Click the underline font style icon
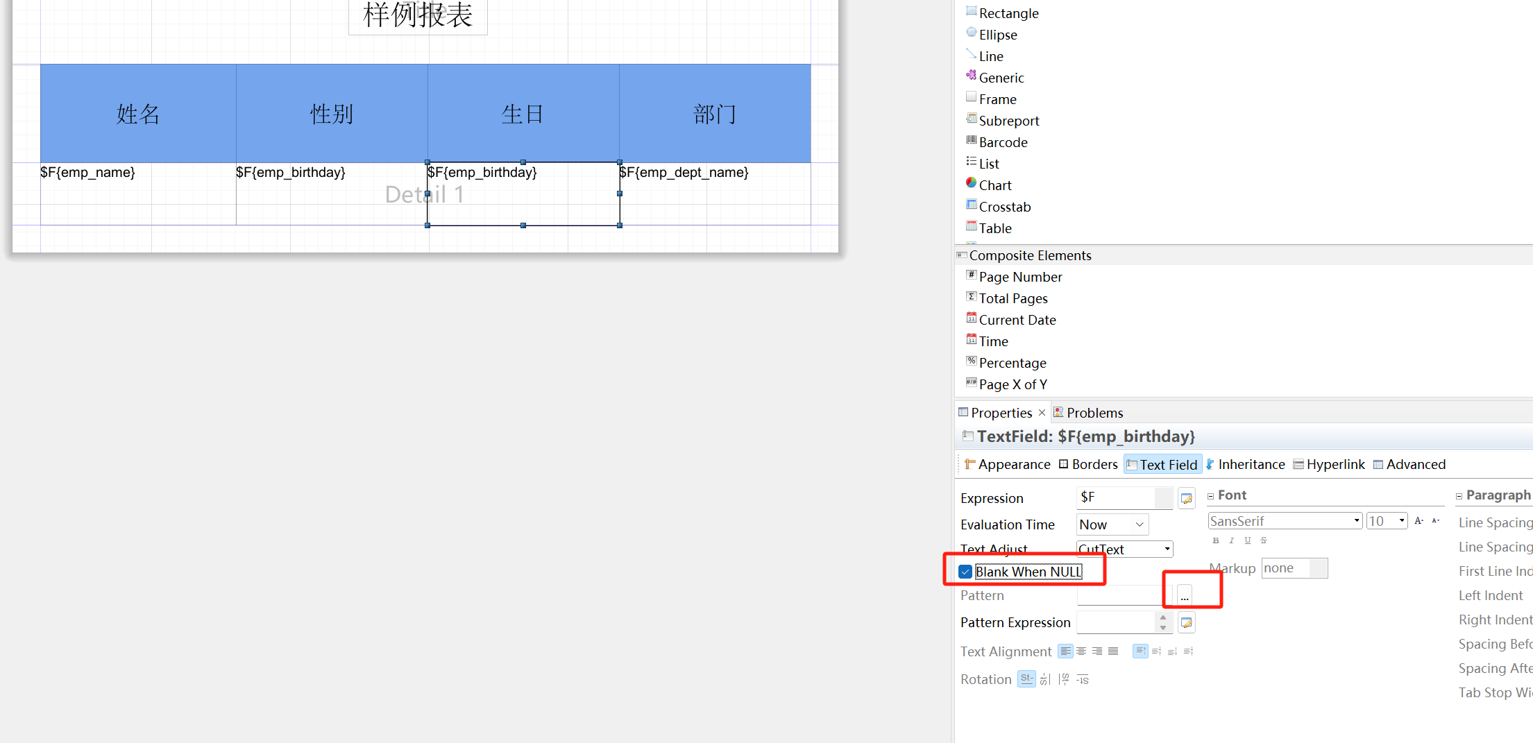Image resolution: width=1533 pixels, height=743 pixels. click(1248, 540)
